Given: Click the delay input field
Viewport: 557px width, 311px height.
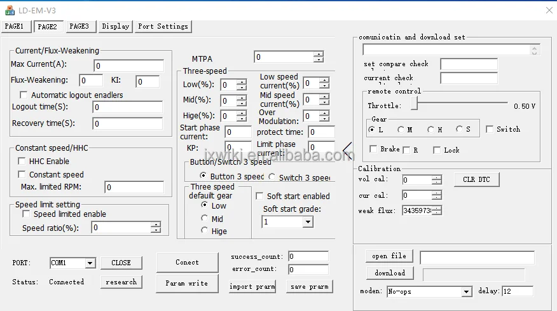Looking at the screenshot, I should coord(518,291).
